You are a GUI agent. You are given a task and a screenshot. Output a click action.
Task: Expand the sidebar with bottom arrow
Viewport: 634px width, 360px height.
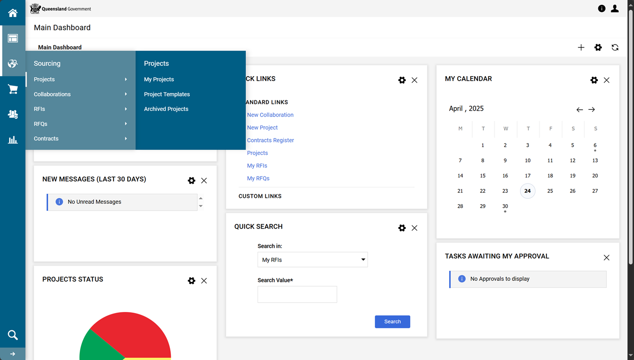pyautogui.click(x=12, y=354)
